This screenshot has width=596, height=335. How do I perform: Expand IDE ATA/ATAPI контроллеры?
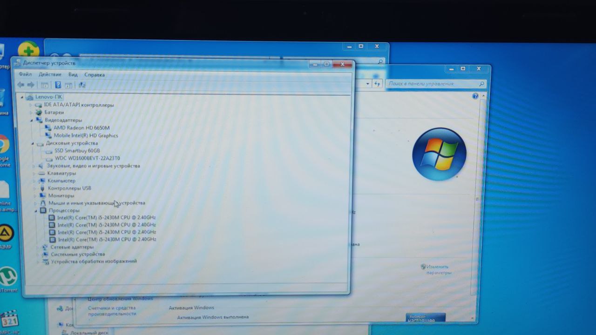click(x=31, y=105)
